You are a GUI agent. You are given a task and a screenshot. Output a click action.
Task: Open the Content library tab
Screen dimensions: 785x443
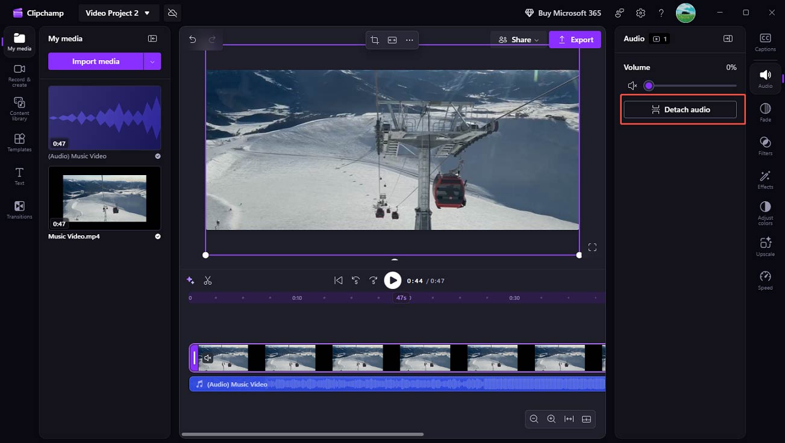tap(19, 109)
